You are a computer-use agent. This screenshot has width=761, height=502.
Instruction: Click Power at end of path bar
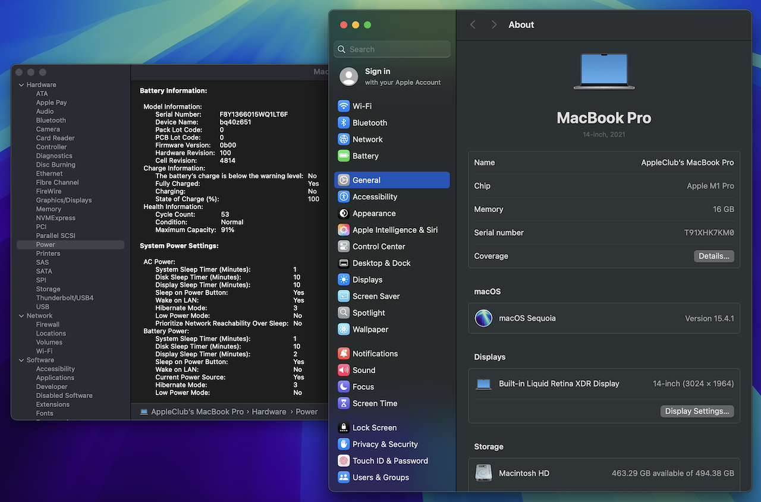tap(307, 412)
